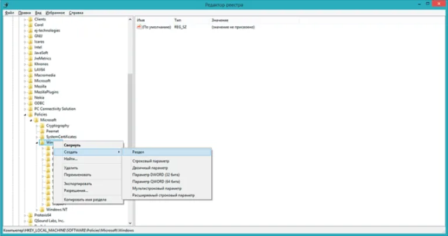Select Мультистроковый параметр in the submenu
The height and width of the screenshot is (236, 448).
(x=167, y=188)
